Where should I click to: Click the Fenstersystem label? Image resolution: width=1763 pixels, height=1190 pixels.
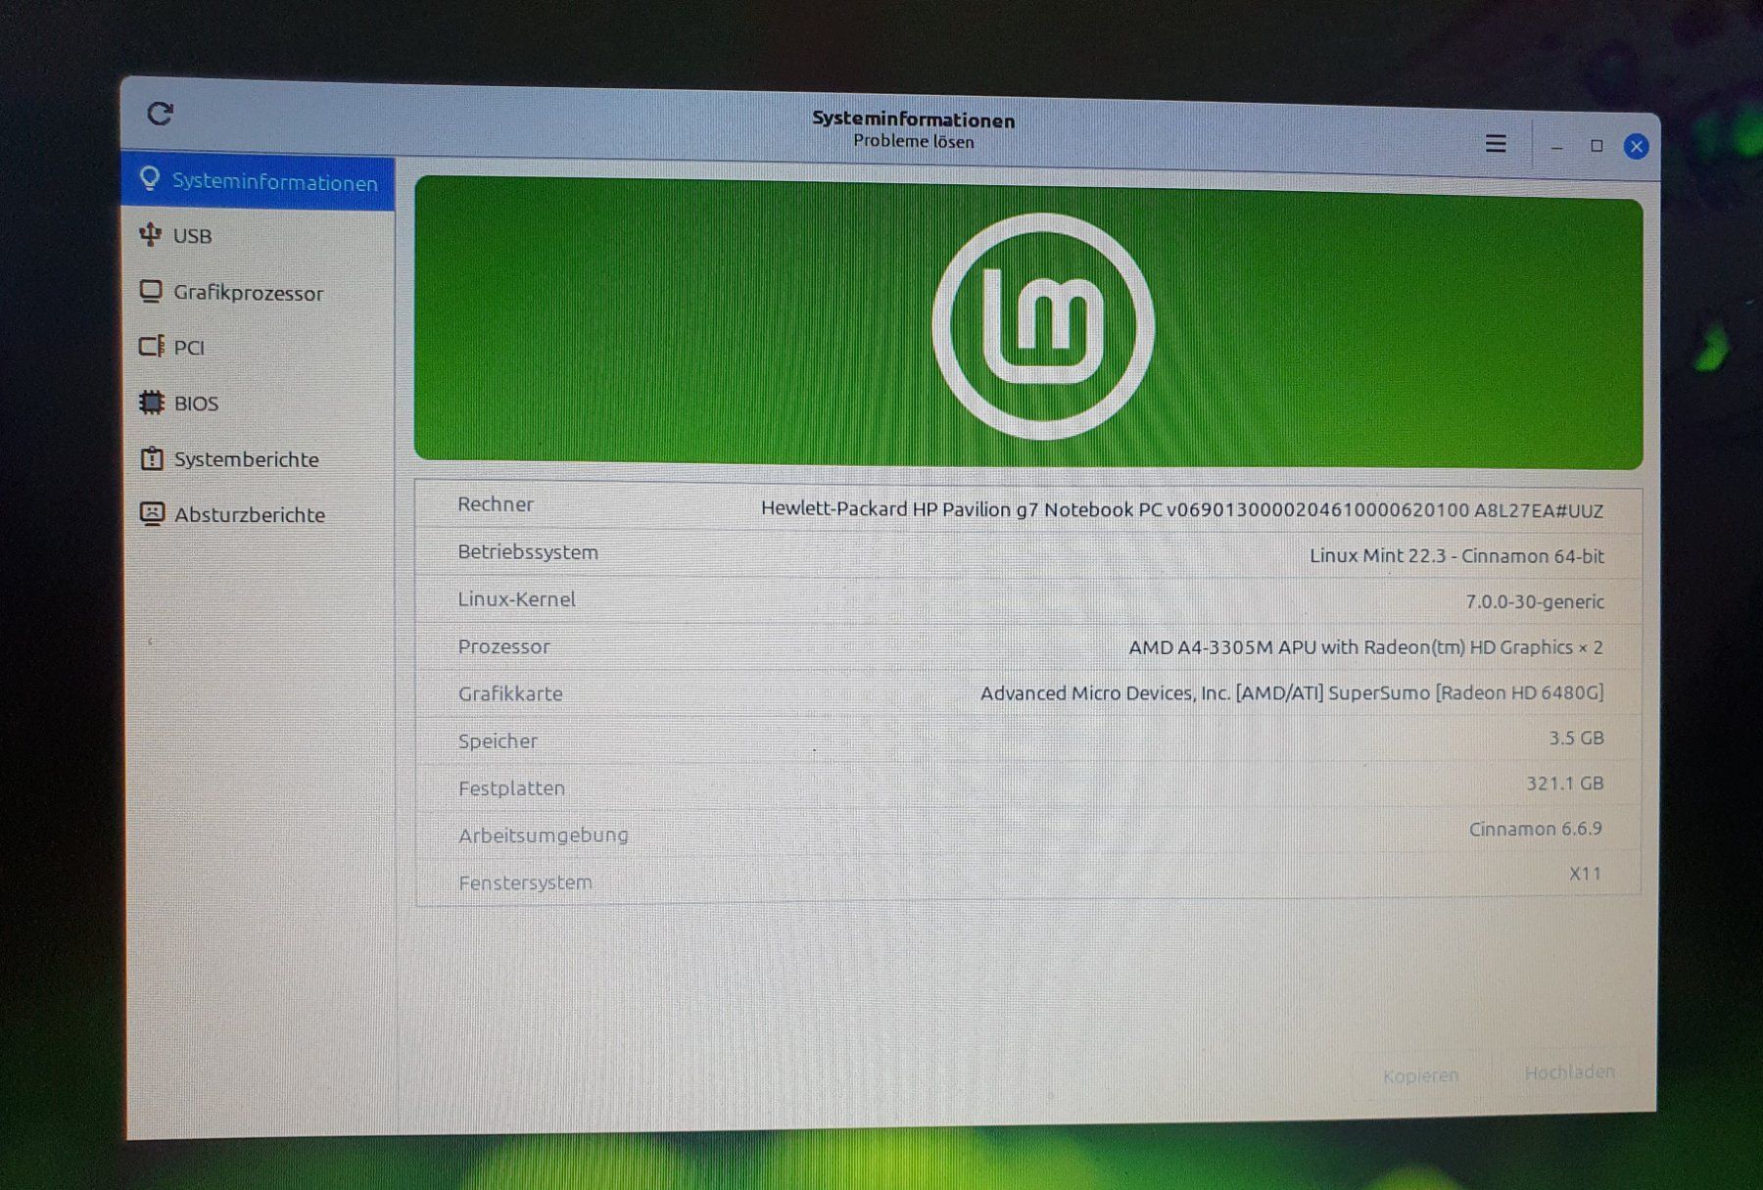pyautogui.click(x=525, y=882)
